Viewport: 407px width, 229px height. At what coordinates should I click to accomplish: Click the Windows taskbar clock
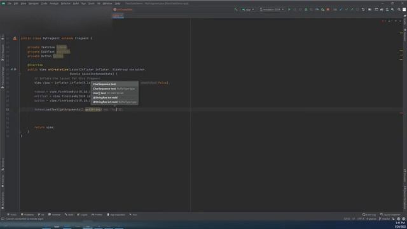[x=400, y=225]
